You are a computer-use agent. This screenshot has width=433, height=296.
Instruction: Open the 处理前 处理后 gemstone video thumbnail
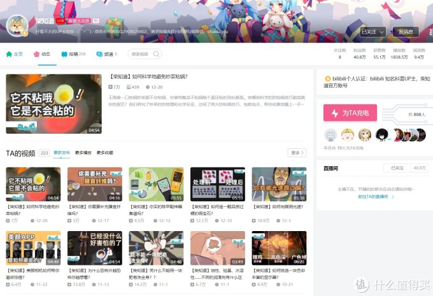218,184
